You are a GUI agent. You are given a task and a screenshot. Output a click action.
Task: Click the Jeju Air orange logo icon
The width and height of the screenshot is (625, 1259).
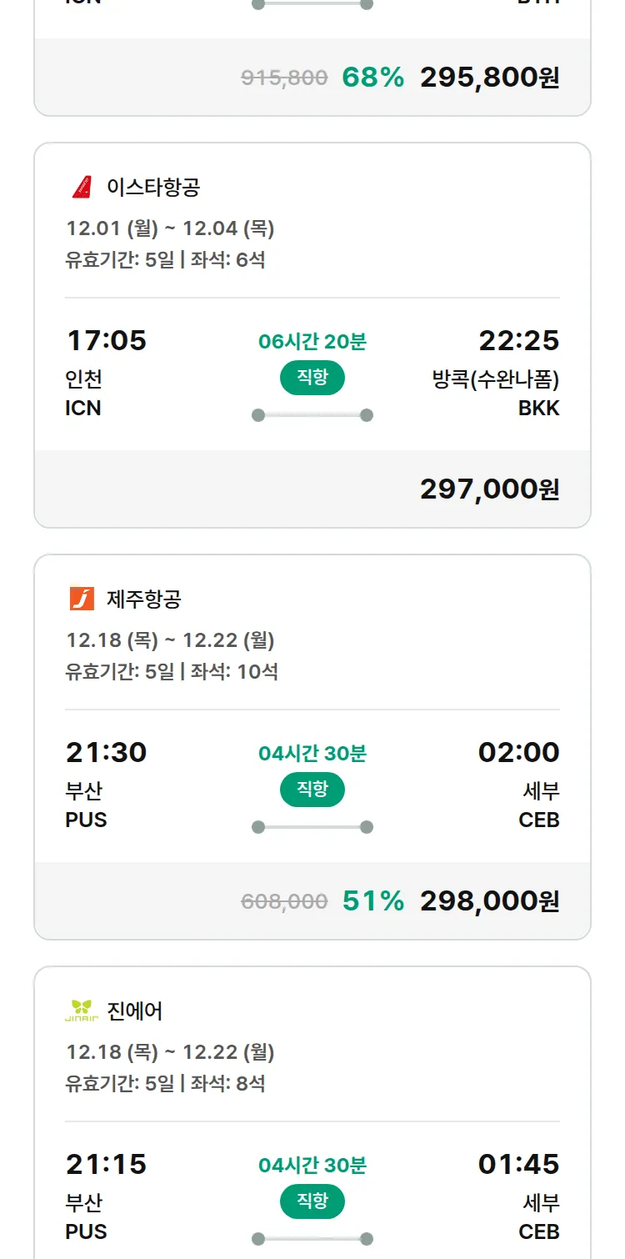(82, 599)
